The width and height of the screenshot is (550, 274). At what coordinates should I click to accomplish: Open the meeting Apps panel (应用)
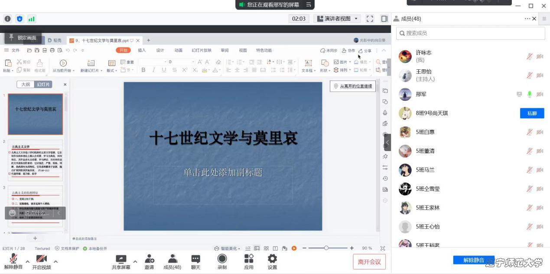click(248, 261)
